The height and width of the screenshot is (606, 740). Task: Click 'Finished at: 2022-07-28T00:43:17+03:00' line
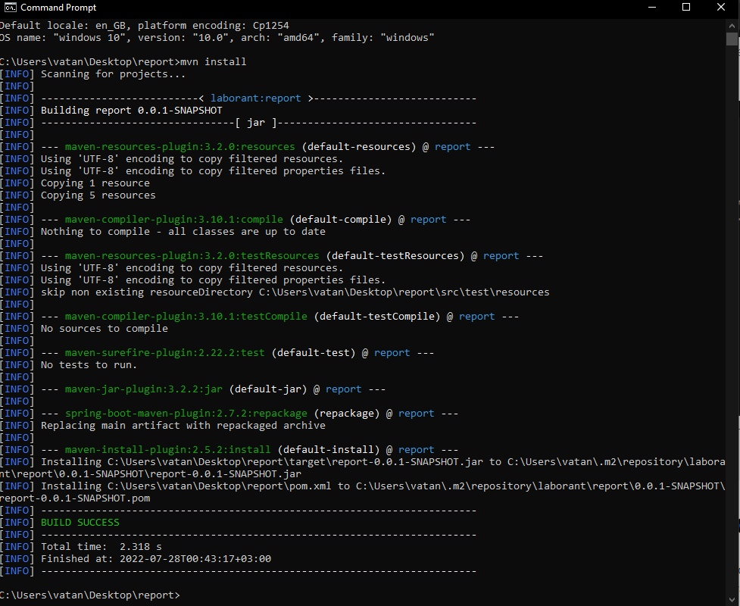tap(156, 559)
